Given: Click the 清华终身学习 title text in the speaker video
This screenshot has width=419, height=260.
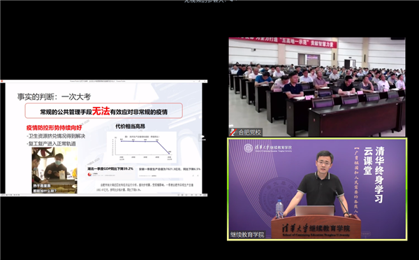Looking at the screenshot, I should pyautogui.click(x=379, y=175).
